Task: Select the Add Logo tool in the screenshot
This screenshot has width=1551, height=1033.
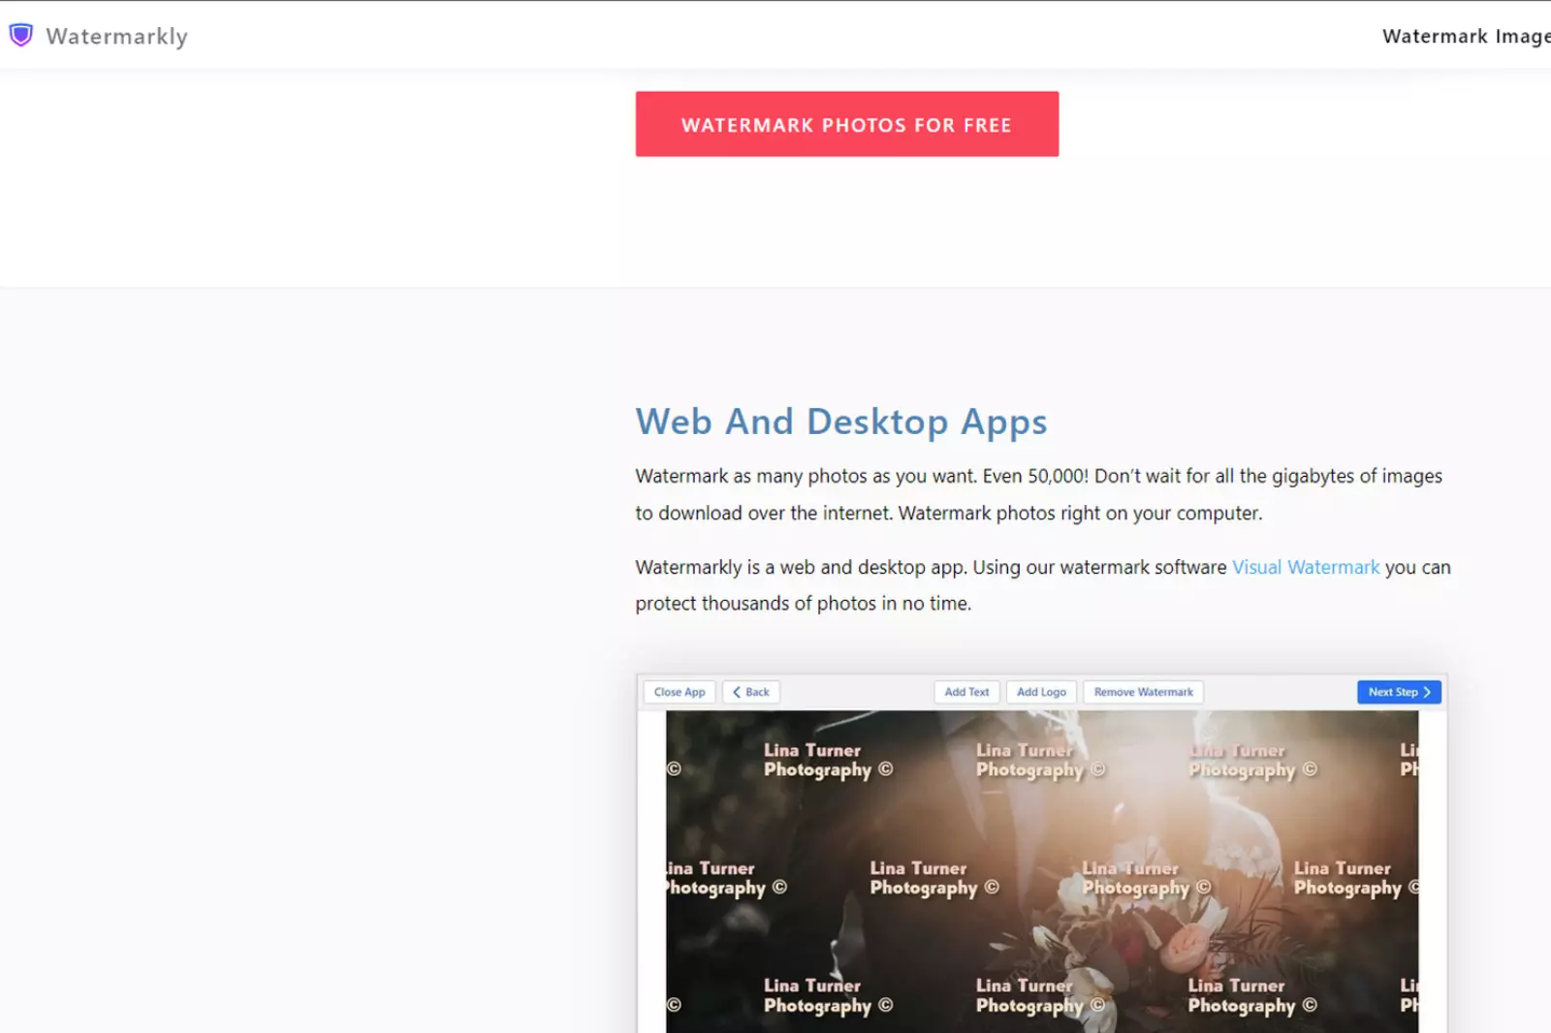Action: [x=1041, y=691]
